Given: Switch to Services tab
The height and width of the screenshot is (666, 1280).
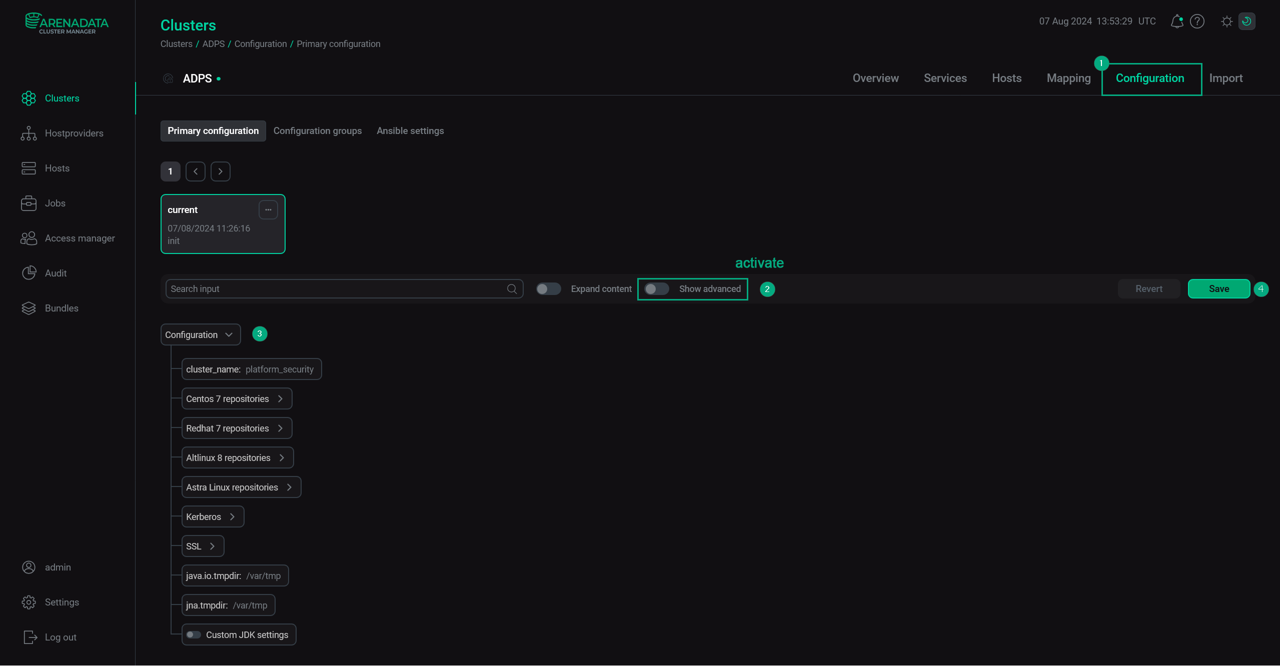Looking at the screenshot, I should click(945, 78).
